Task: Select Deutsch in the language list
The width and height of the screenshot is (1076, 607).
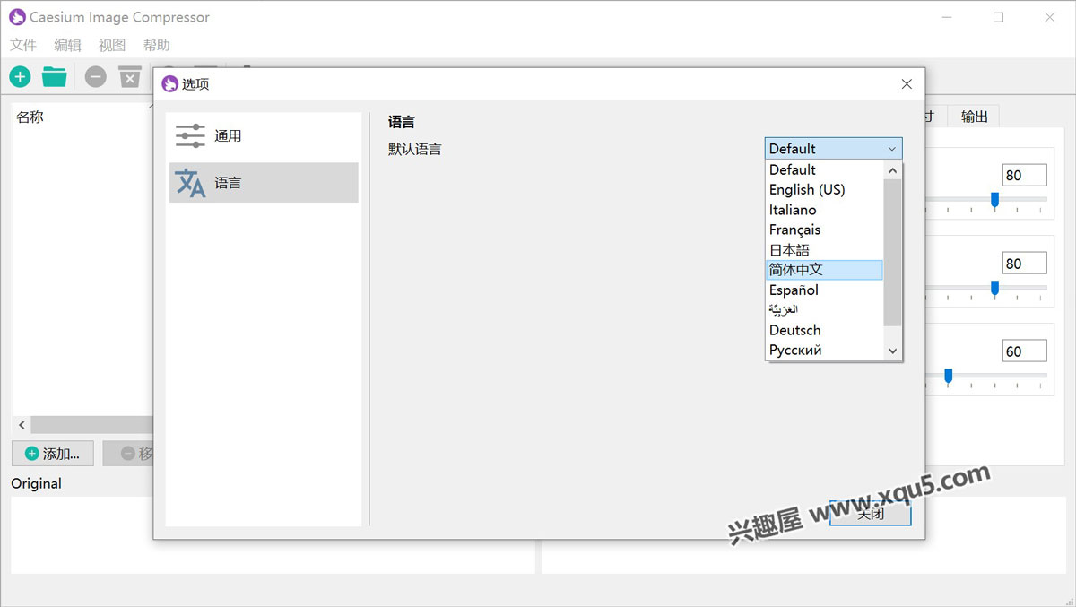Action: [x=795, y=330]
